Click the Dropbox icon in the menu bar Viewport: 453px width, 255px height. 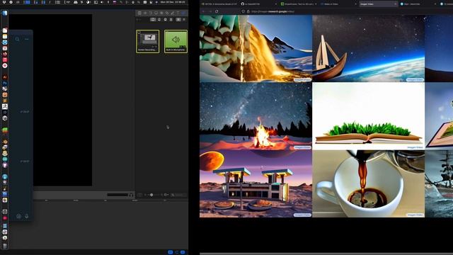(x=4, y=2)
